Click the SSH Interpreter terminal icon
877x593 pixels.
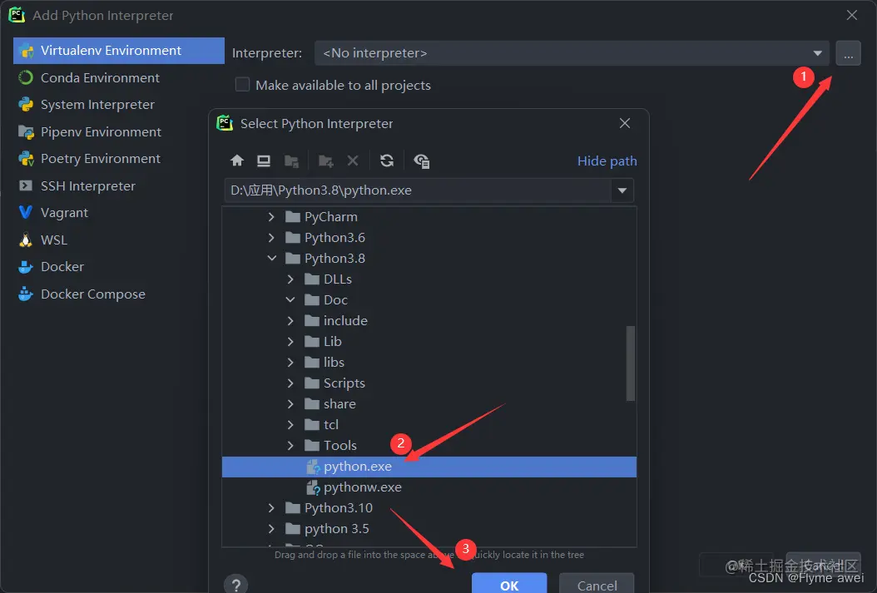tap(26, 185)
